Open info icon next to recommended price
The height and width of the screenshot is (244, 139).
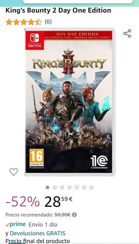pyautogui.click(x=74, y=215)
